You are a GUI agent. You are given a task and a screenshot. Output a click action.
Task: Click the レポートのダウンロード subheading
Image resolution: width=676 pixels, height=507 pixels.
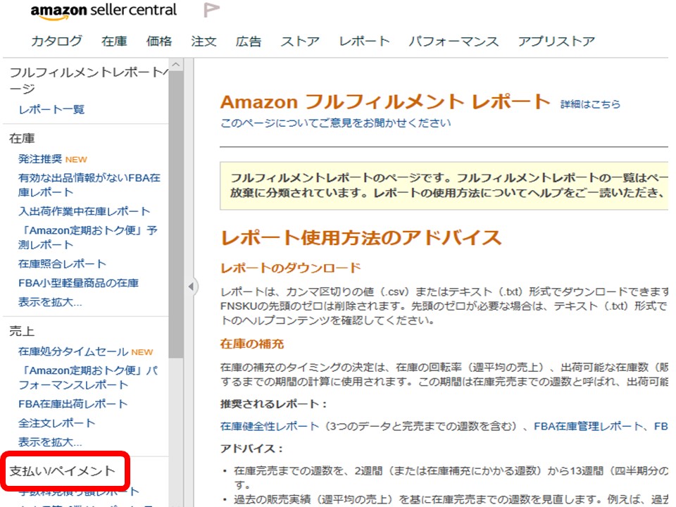coord(291,268)
